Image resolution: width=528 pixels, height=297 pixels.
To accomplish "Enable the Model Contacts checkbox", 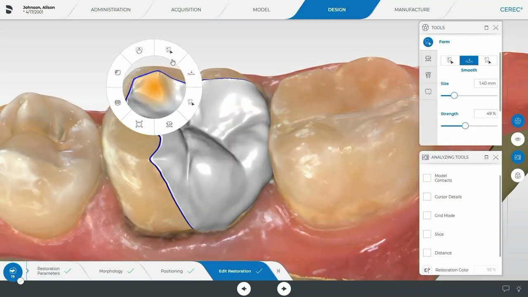I will (427, 178).
